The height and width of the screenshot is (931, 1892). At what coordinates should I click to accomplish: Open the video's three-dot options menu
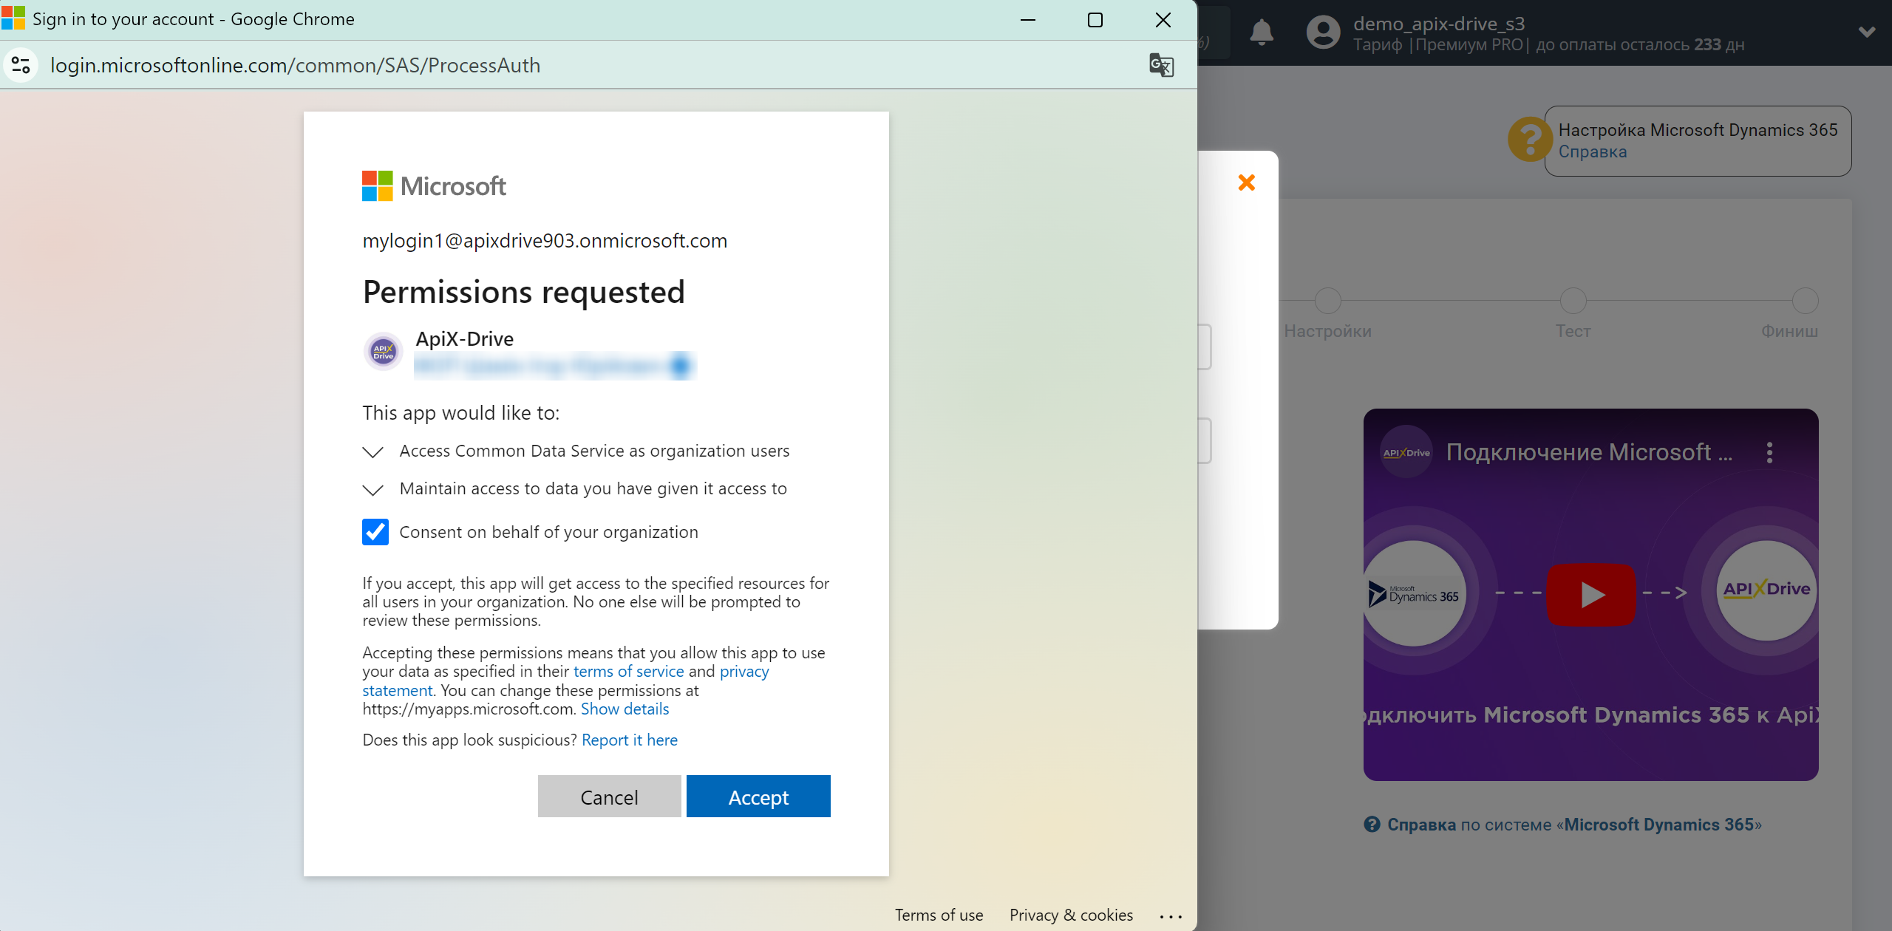[1769, 452]
